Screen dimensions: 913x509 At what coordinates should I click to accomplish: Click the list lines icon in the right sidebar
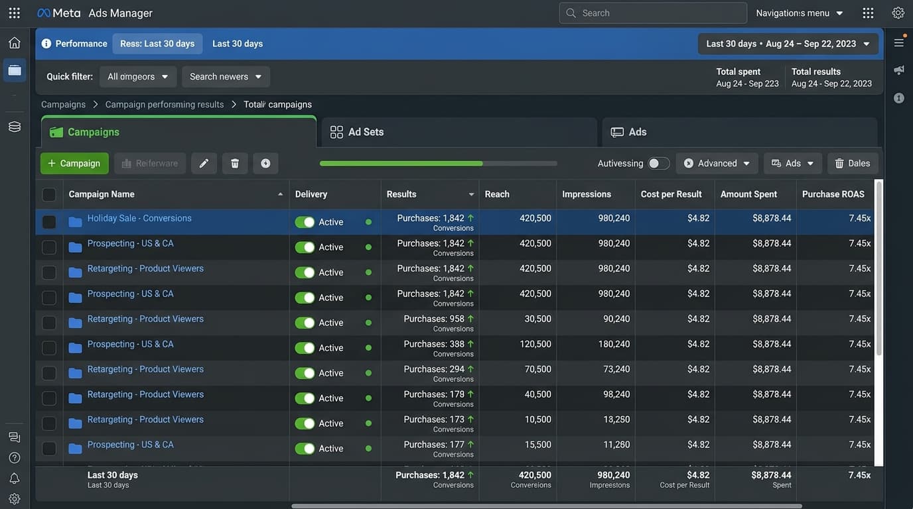(x=899, y=42)
